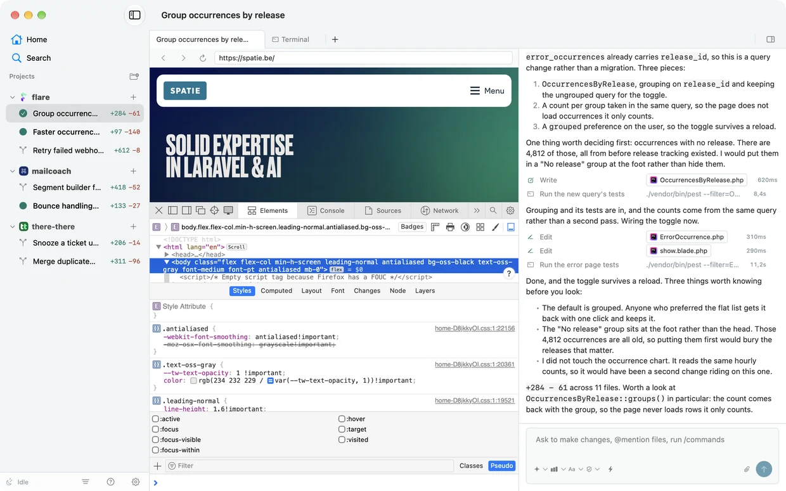Switch to the Terminal tab
Screen dimensions: 786x491
point(290,39)
